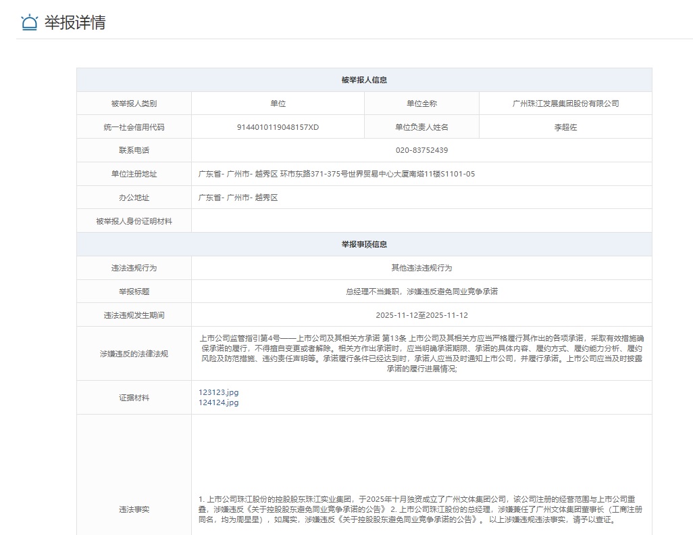
Task: Click the 违法事实 label
Action: pyautogui.click(x=134, y=510)
